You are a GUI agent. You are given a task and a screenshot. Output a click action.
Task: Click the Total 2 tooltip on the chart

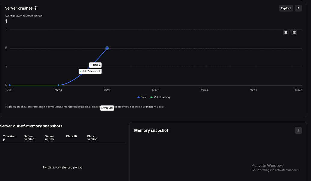pos(95,65)
